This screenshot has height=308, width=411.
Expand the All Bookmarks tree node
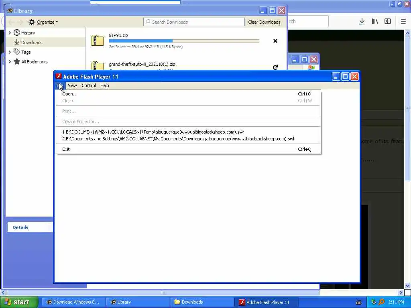tap(10, 62)
